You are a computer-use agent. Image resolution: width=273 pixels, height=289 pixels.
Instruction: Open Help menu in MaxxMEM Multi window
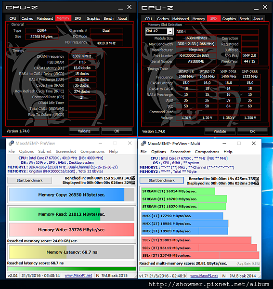228,152
